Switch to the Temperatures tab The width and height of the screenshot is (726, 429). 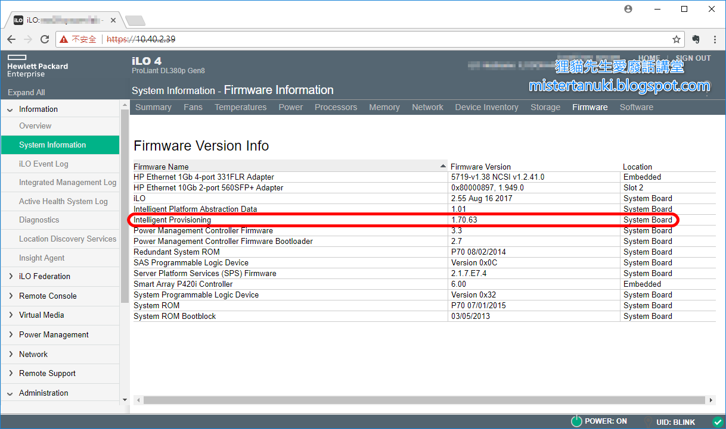[240, 107]
